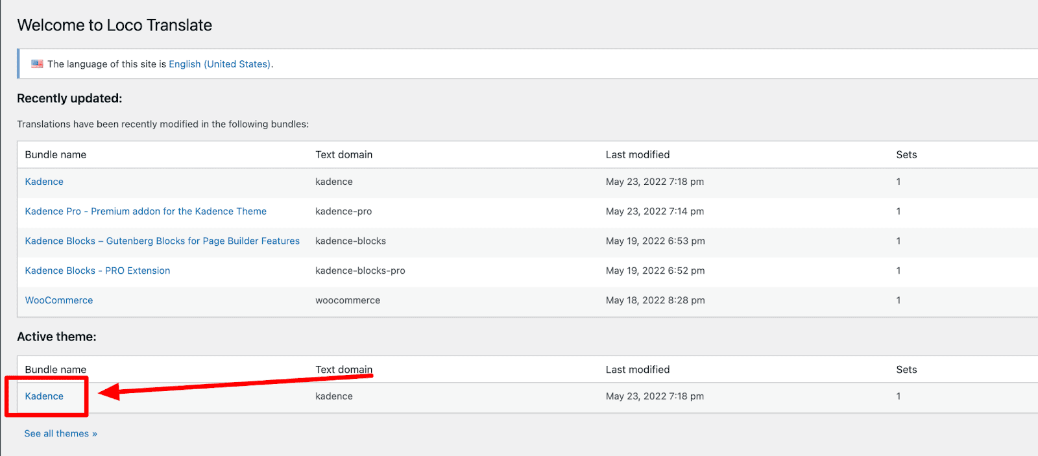Click Last modified header in Active theme table
Viewport: 1038px width, 456px height.
pos(638,370)
